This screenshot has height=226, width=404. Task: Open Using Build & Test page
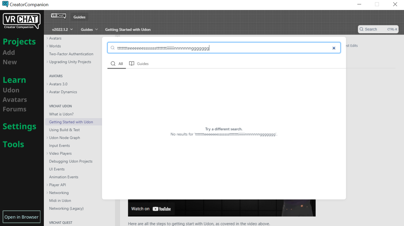pyautogui.click(x=64, y=130)
